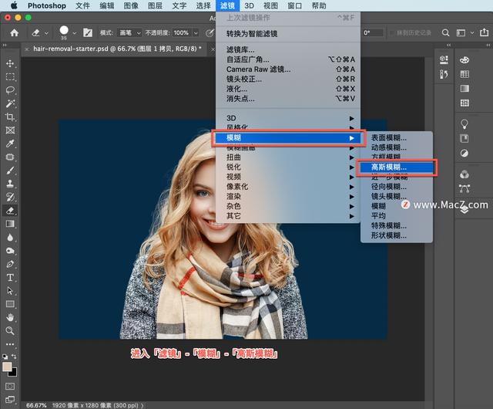Image resolution: width=493 pixels, height=409 pixels.
Task: Click the Share icon in options bar
Action: pyautogui.click(x=482, y=33)
